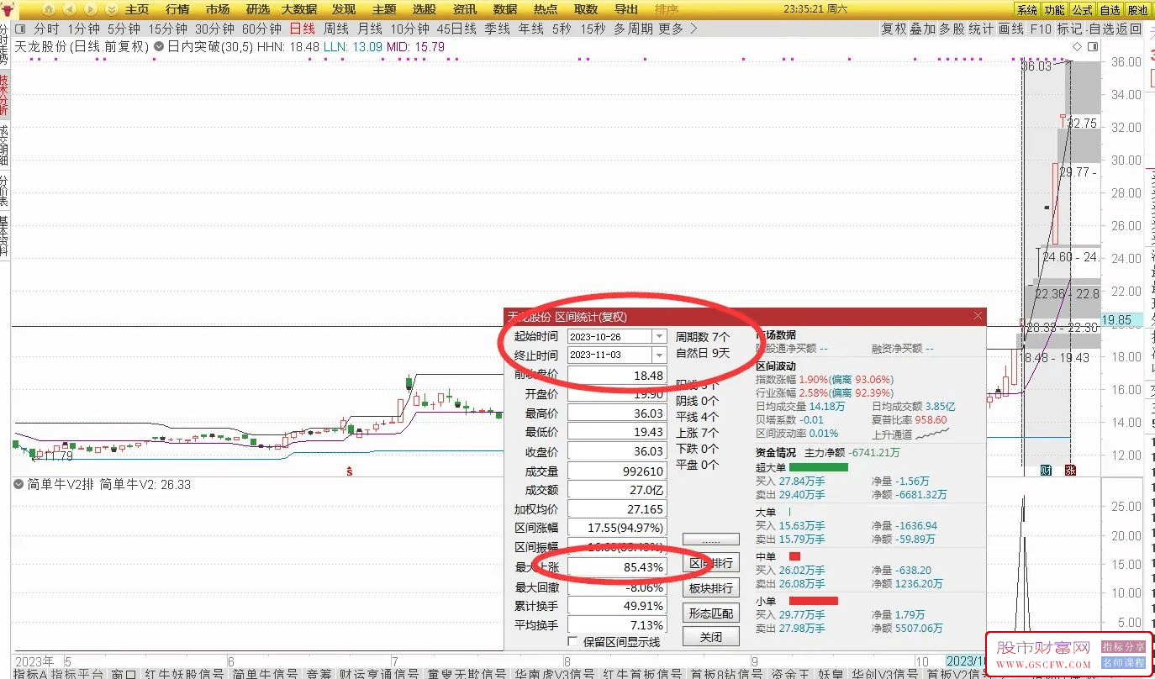The height and width of the screenshot is (679, 1155).
Task: Select 红牛妖股信号 bottom indicator tab
Action: (x=184, y=674)
